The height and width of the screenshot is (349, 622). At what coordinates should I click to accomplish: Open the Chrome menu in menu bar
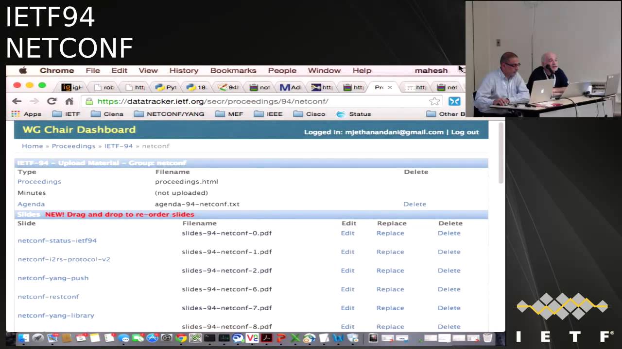(57, 70)
